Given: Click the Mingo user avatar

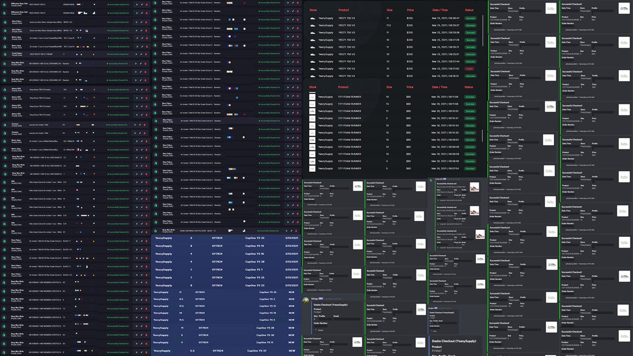Looking at the screenshot, I should point(306,300).
